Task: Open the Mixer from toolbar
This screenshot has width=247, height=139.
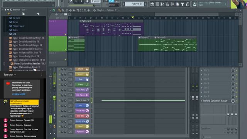Action: pyautogui.click(x=172, y=4)
